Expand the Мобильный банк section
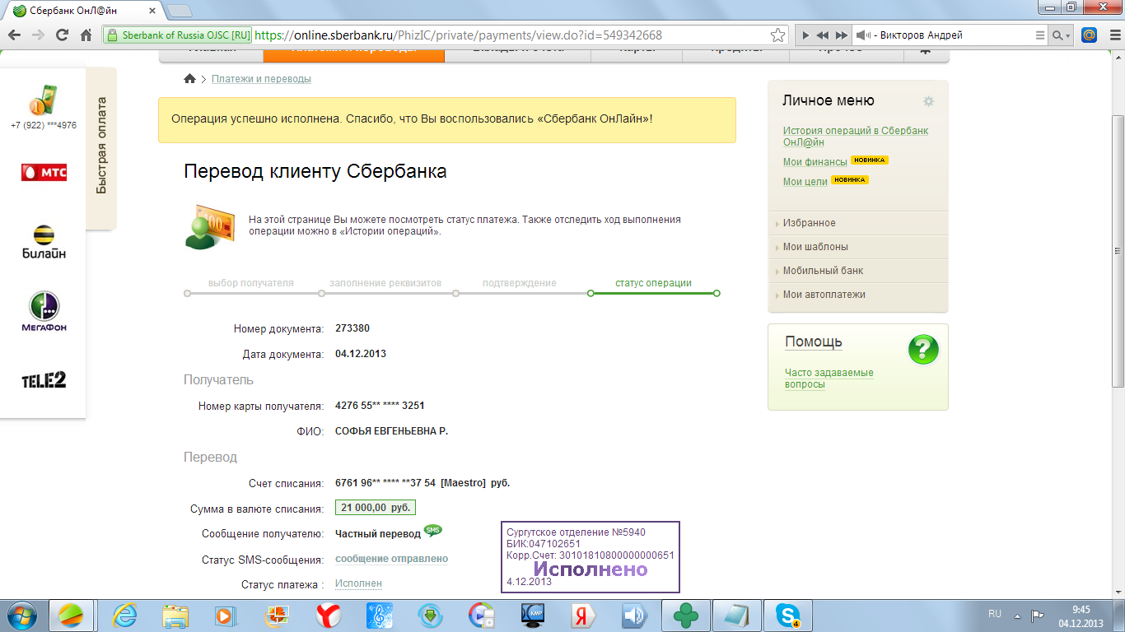The width and height of the screenshot is (1125, 632). 857,271
